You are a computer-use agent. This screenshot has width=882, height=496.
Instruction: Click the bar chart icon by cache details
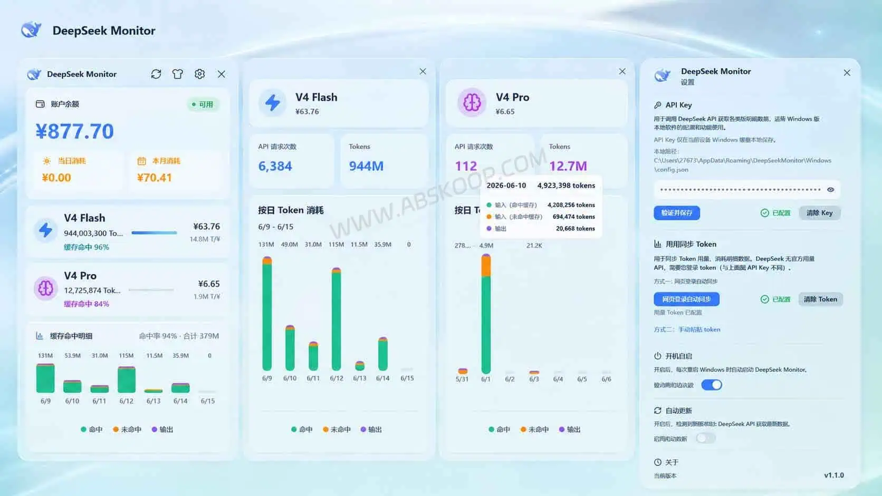coord(40,336)
